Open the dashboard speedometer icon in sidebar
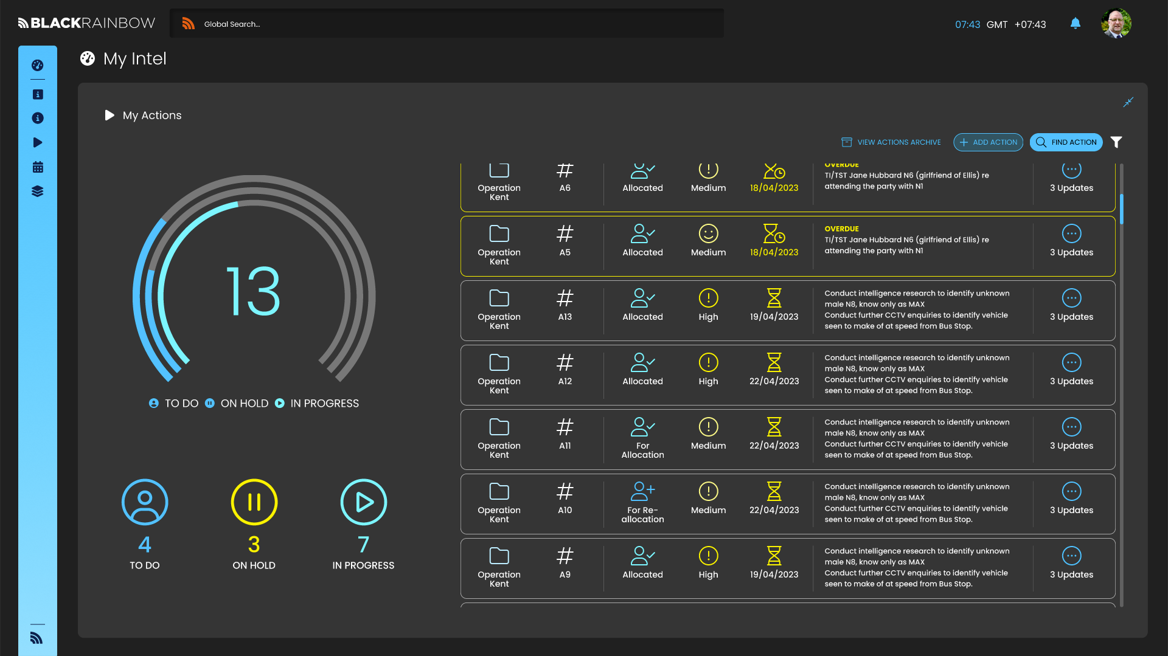 click(x=38, y=65)
